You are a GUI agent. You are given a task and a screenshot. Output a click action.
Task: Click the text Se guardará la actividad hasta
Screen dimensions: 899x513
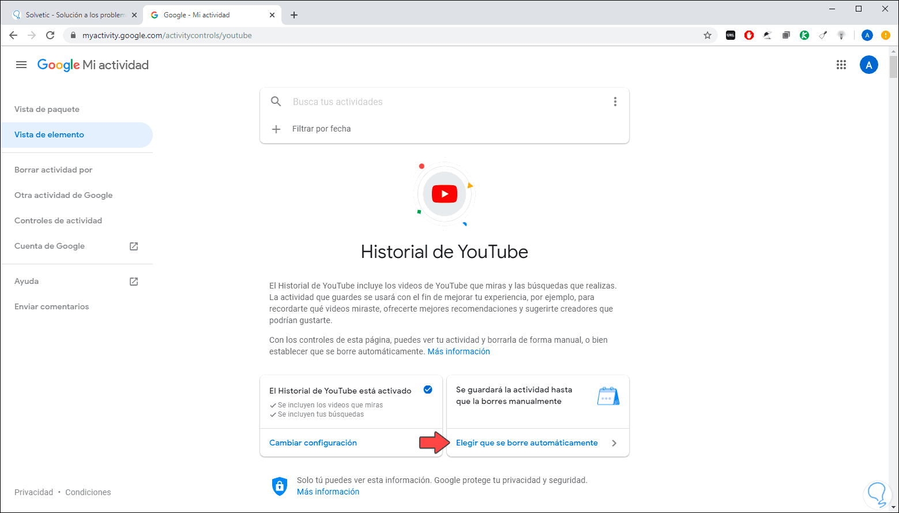514,390
